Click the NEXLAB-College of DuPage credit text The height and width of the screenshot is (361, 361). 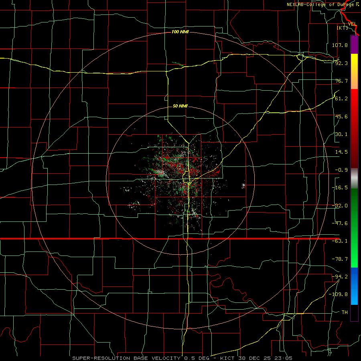(323, 4)
